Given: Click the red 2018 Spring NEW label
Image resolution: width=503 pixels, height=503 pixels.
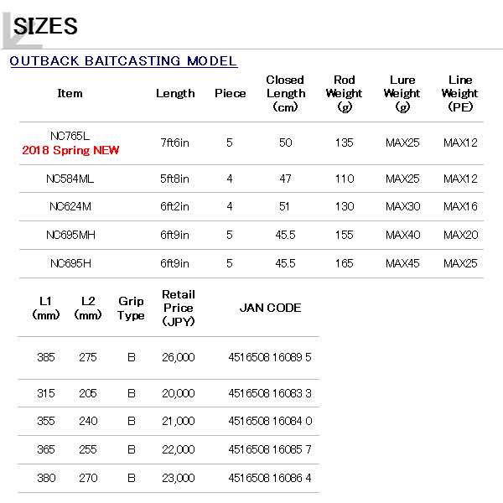Looking at the screenshot, I should [x=70, y=150].
